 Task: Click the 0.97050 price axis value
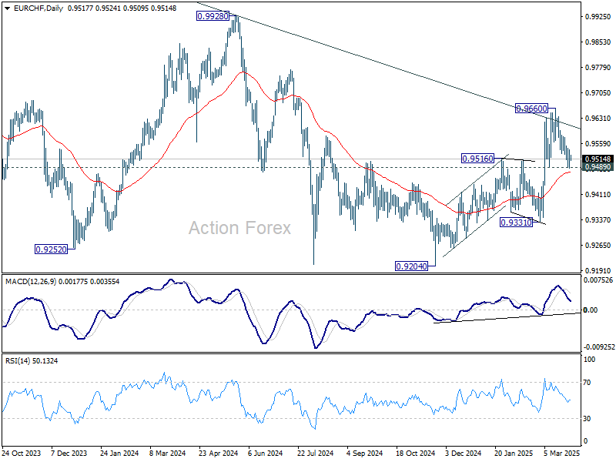pos(598,93)
